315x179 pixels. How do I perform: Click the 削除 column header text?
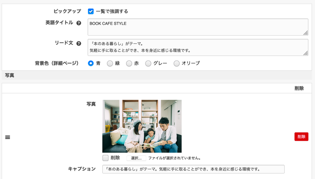(299, 89)
